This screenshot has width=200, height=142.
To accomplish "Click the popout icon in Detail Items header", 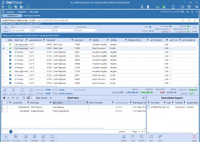I will [x=144, y=98].
